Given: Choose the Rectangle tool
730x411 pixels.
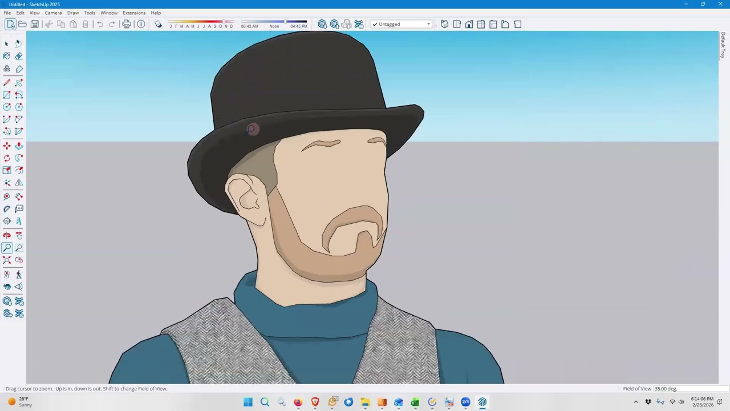Looking at the screenshot, I should pos(7,95).
